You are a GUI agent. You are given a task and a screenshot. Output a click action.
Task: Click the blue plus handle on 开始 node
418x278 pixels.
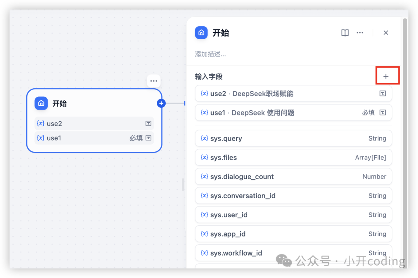point(161,103)
